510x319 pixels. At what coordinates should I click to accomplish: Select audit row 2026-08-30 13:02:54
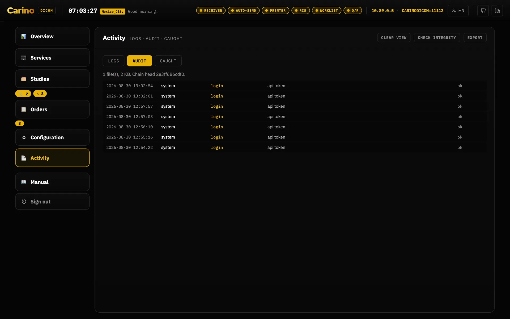click(x=295, y=86)
